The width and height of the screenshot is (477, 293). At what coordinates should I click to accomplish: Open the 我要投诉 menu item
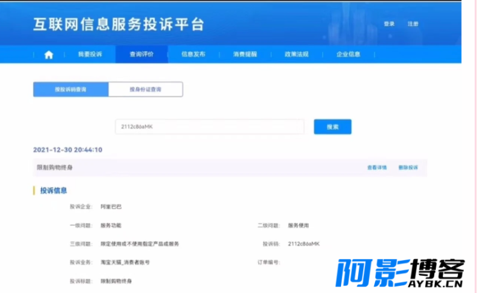click(90, 54)
